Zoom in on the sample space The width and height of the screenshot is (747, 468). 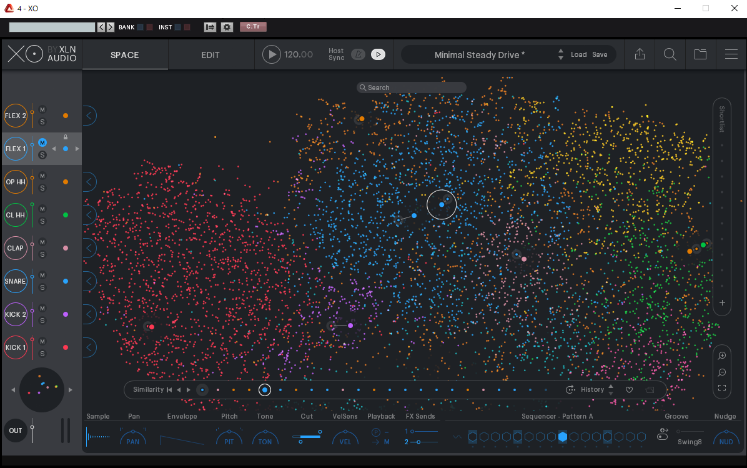click(x=722, y=356)
